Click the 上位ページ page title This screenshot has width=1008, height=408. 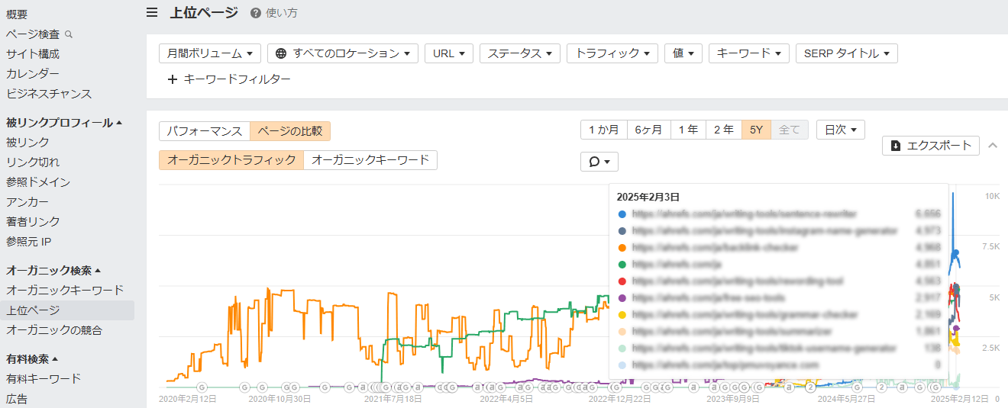pos(204,13)
